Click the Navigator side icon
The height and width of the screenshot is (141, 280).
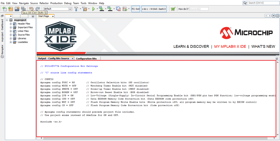coord(2,57)
